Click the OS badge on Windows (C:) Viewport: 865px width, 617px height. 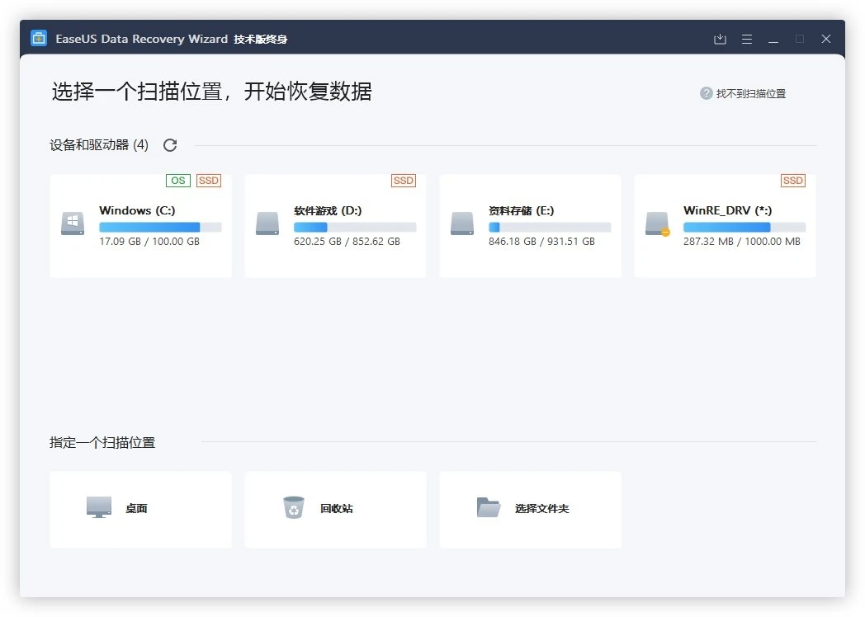click(x=178, y=181)
